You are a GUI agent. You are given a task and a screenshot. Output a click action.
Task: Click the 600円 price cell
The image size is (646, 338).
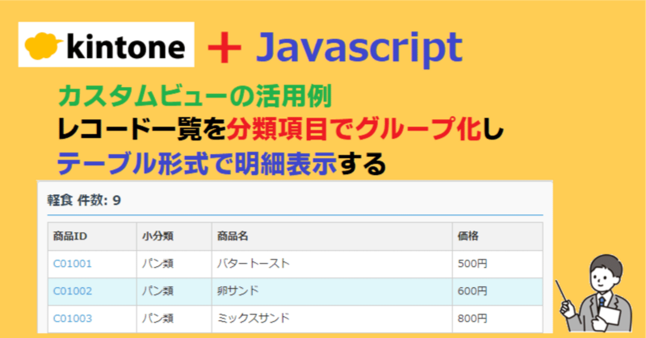[x=498, y=291]
